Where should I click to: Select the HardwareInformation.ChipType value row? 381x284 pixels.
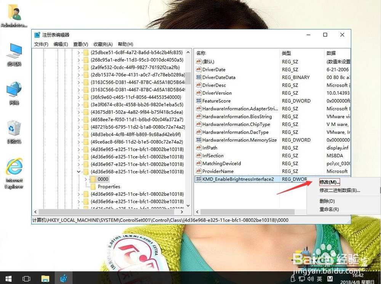click(x=273, y=124)
